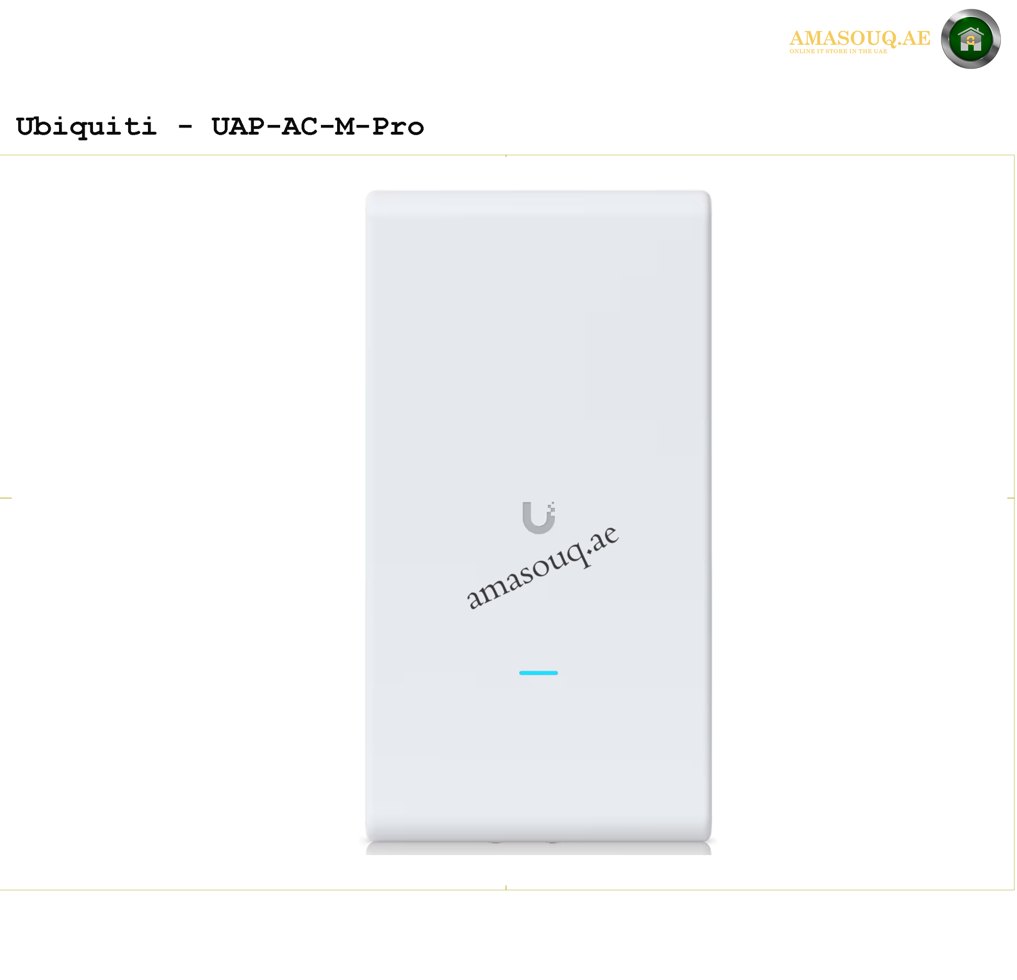
Task: Click the left crop mark on frame
Action: 6,498
